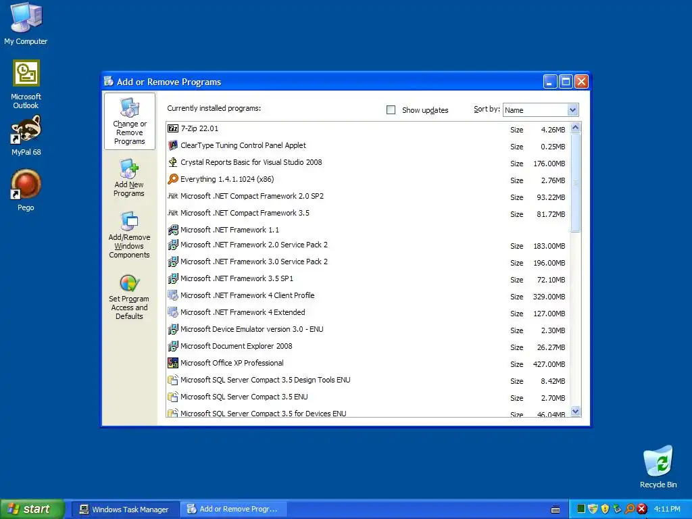This screenshot has width=692, height=519.
Task: Switch to Change or Remove Programs
Action: tap(130, 122)
